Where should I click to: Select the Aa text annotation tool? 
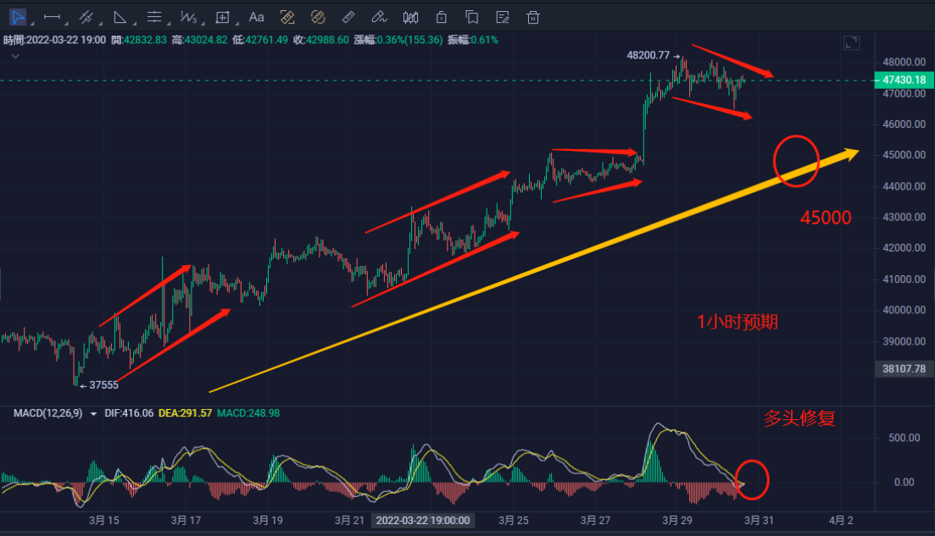[x=256, y=17]
